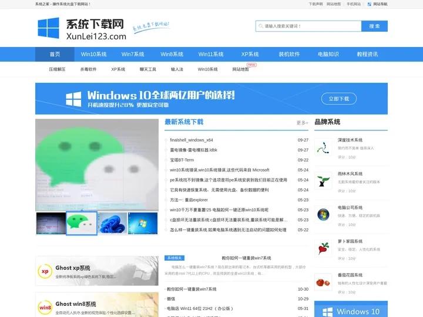Open the Win10系统 nav tab
This screenshot has width=423, height=317.
[x=93, y=54]
